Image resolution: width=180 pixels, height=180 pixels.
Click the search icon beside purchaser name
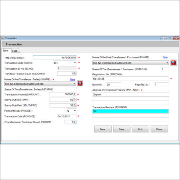pos(174,63)
